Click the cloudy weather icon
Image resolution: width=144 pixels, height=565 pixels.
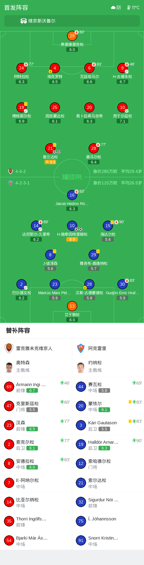point(113,8)
